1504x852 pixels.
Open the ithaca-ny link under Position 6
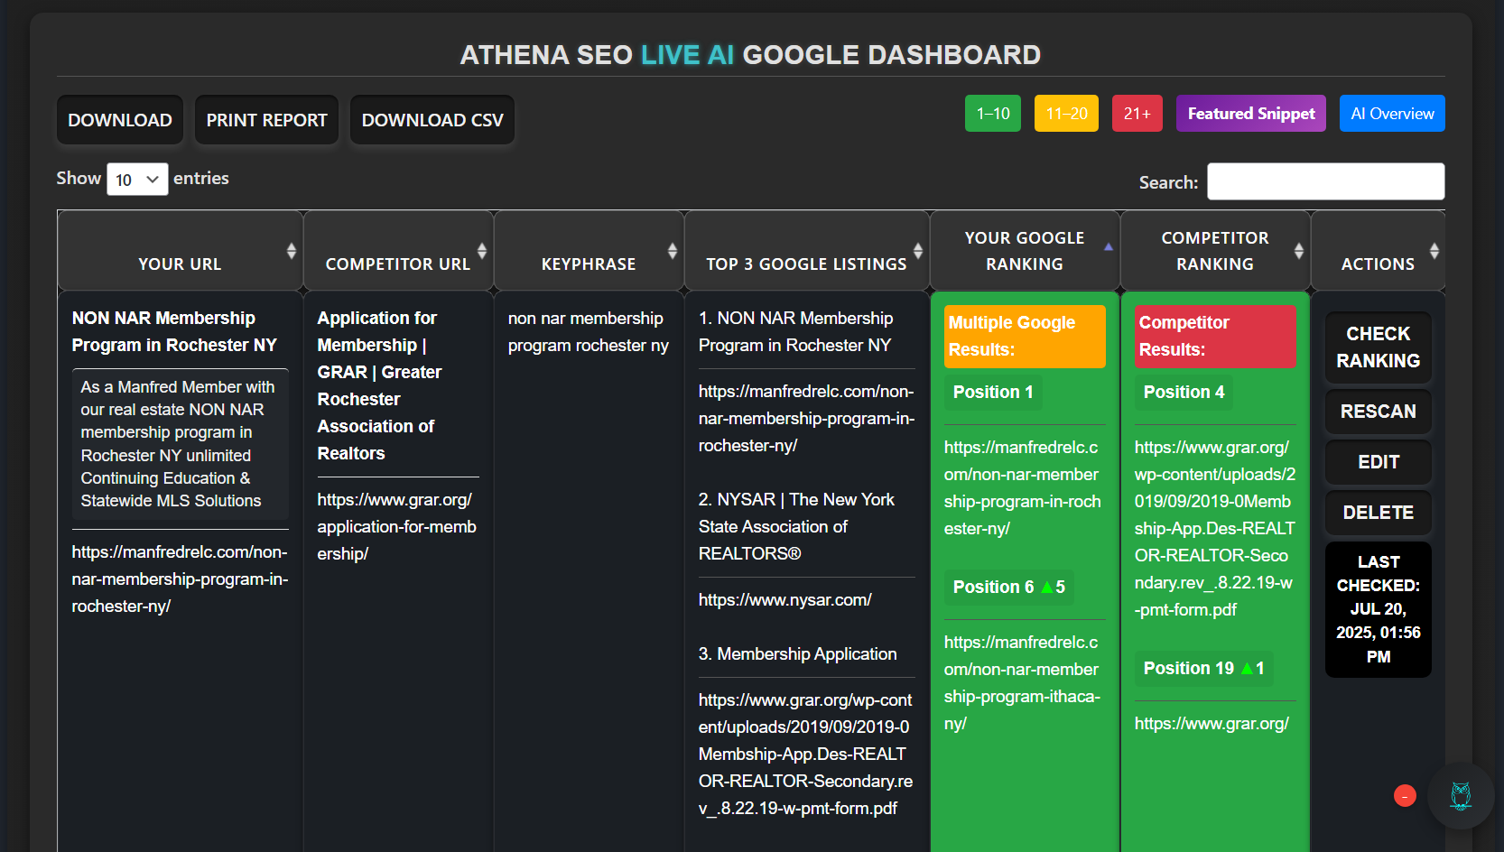(x=1022, y=683)
